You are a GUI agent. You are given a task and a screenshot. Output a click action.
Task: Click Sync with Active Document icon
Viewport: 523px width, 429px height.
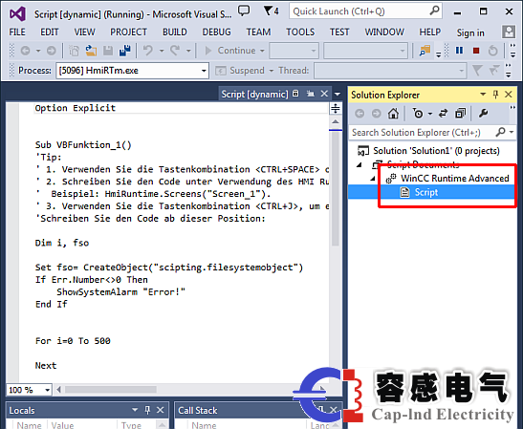point(443,114)
